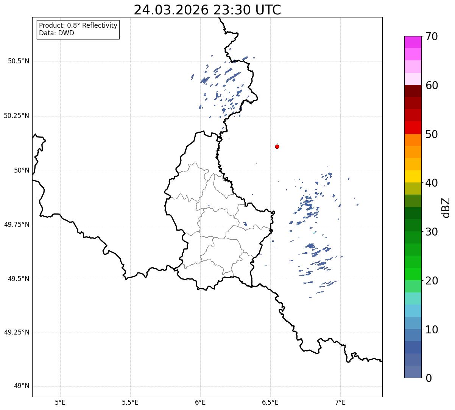Click the bright green segment above 20
The width and height of the screenshot is (455, 410).
tap(413, 274)
